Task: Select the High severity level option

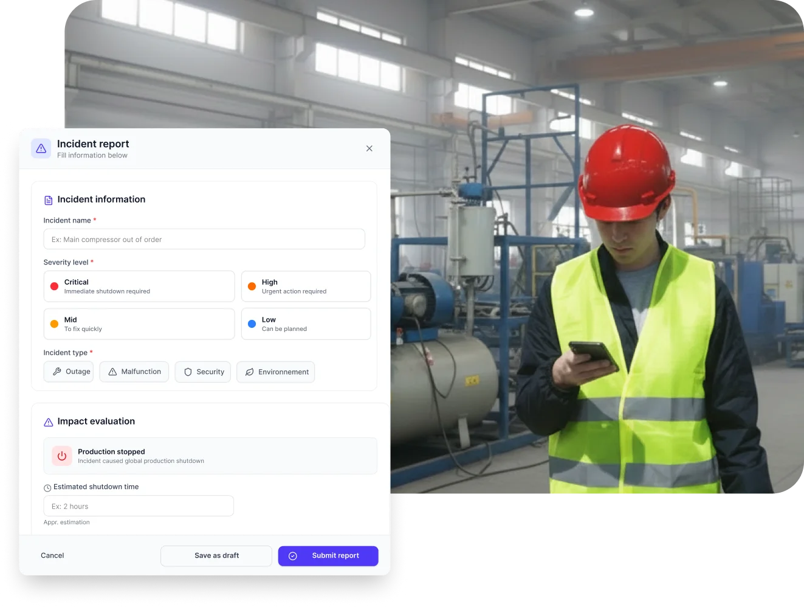Action: coord(306,286)
